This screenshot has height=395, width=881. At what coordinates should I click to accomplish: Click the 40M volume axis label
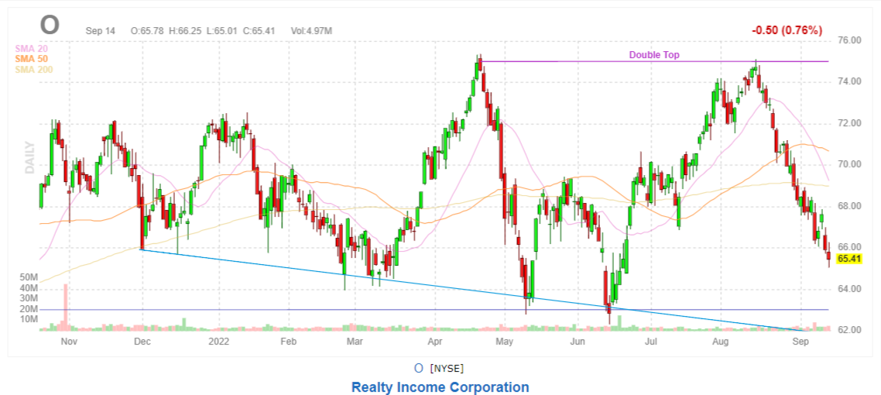click(29, 288)
